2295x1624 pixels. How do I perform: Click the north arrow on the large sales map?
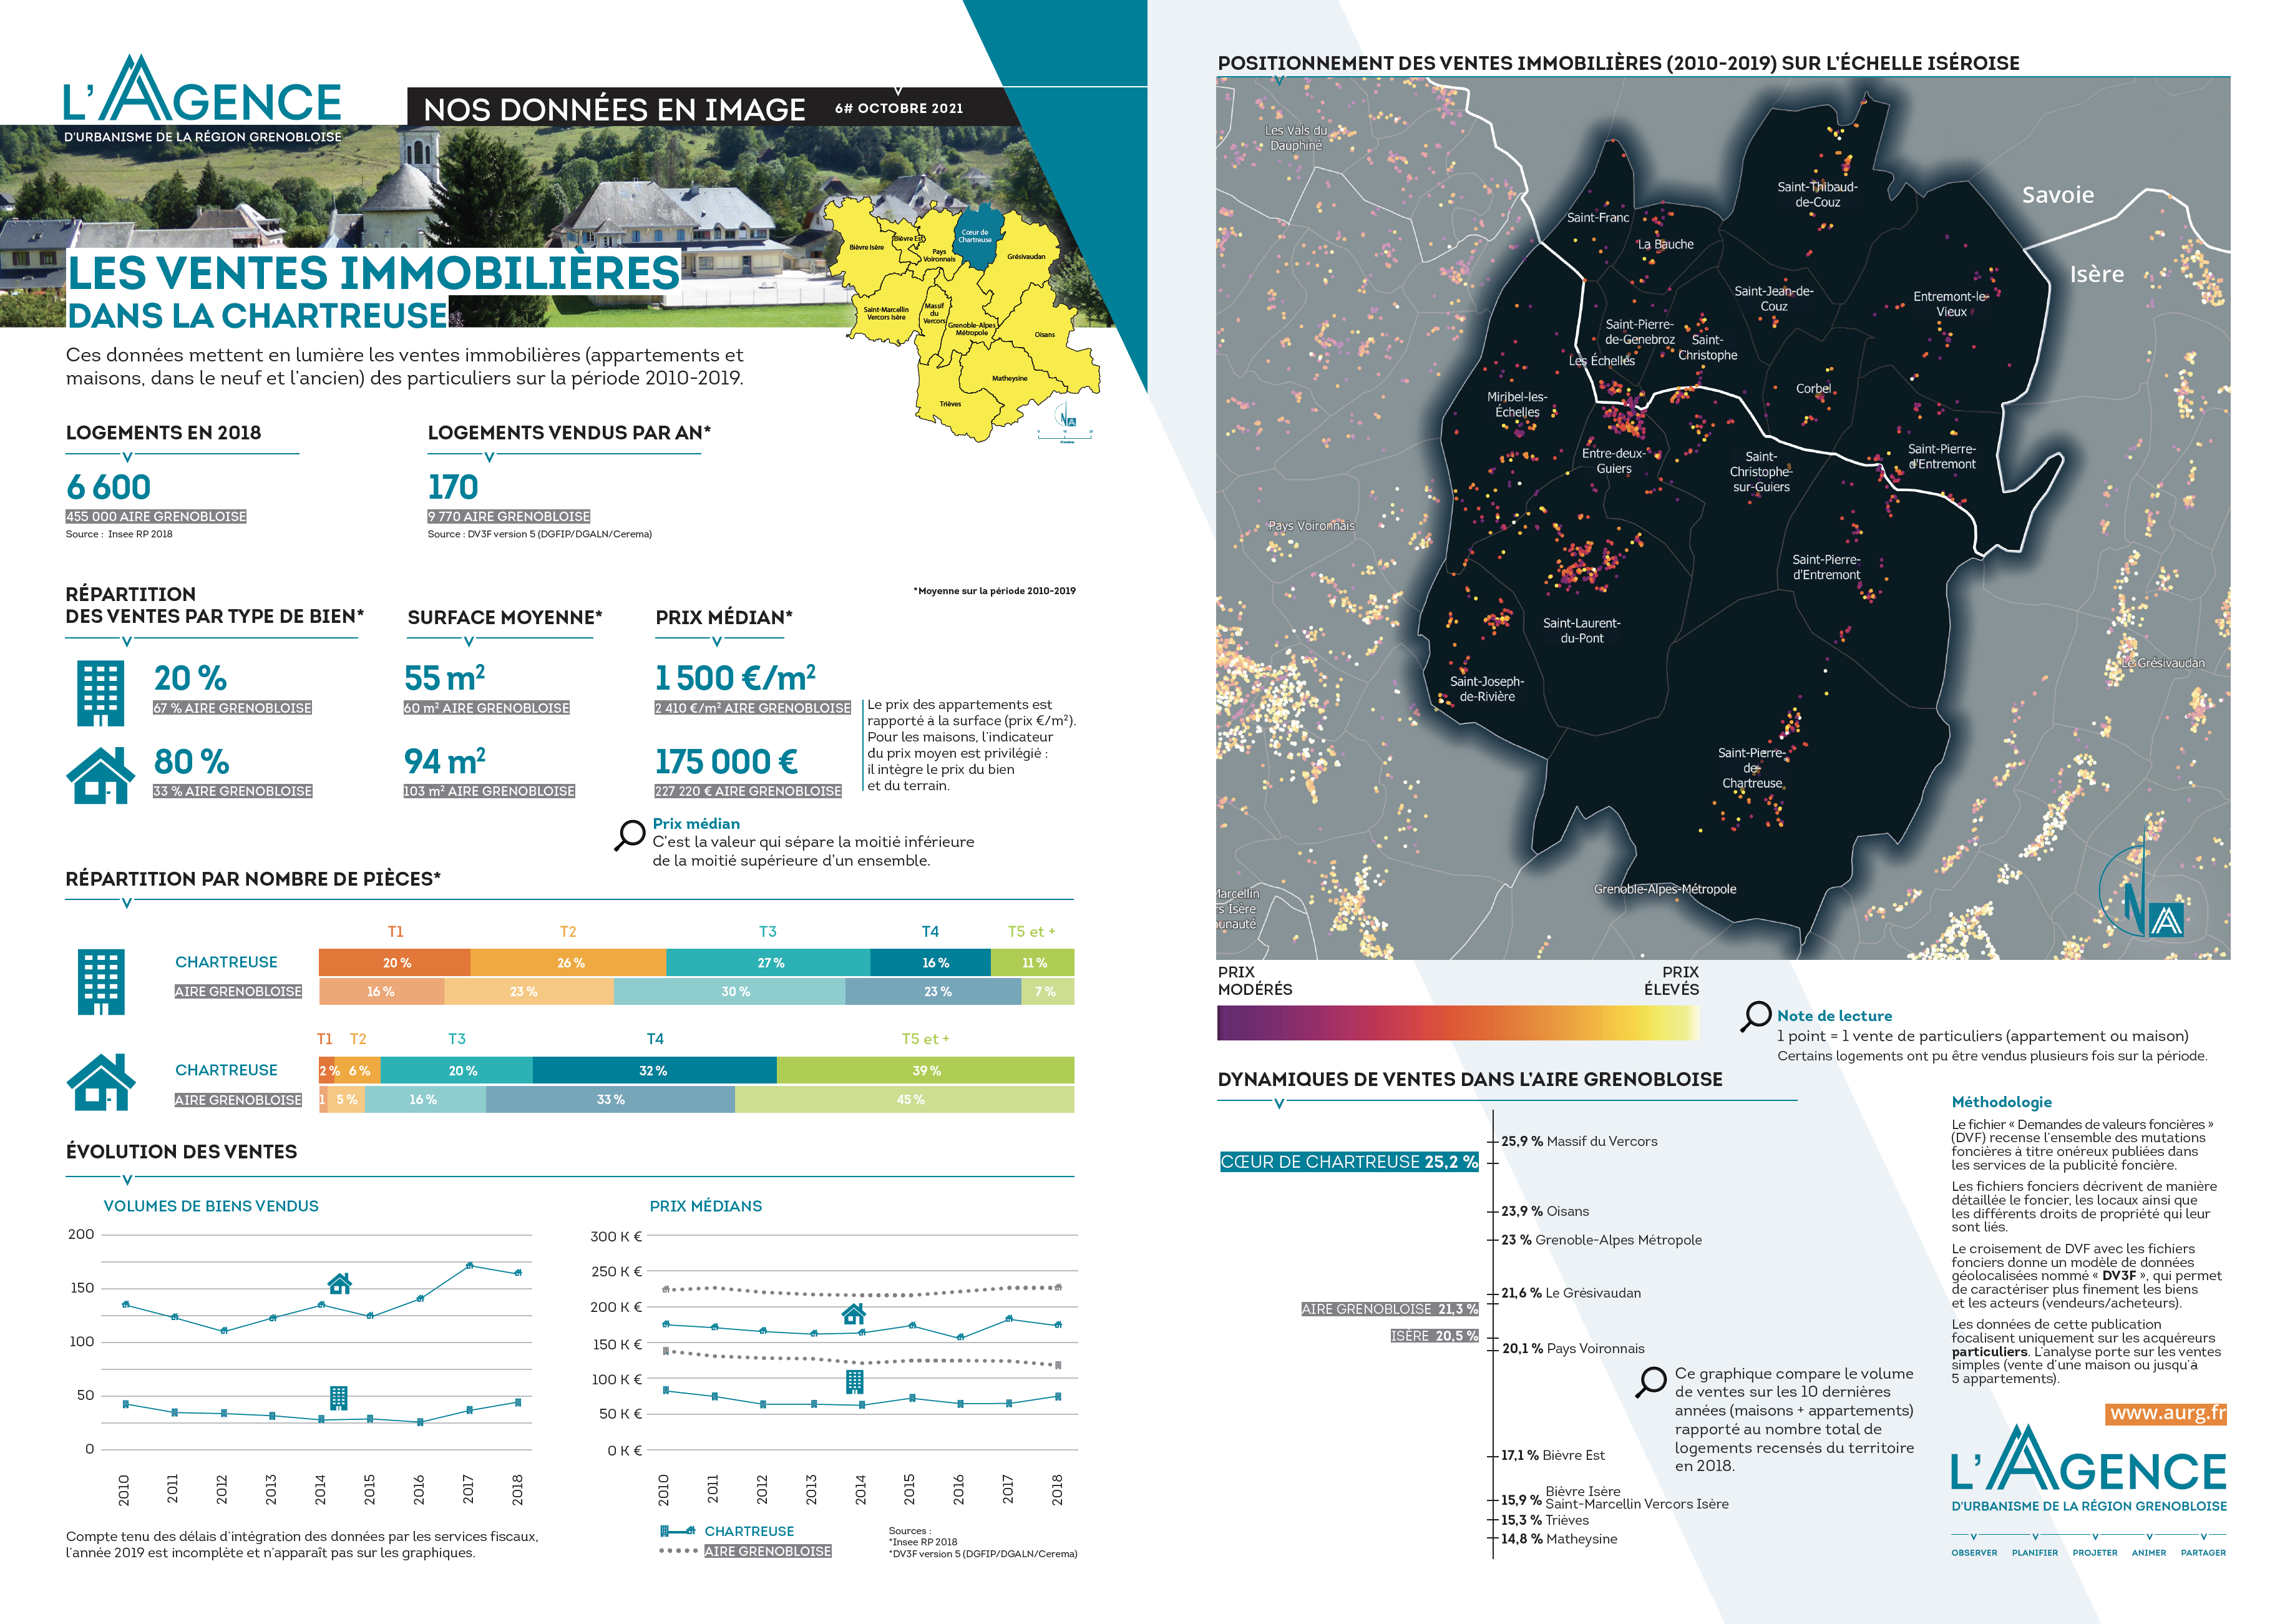point(2141,891)
